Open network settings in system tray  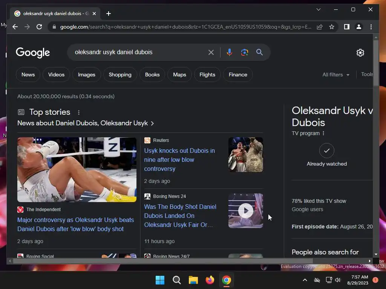click(329, 280)
